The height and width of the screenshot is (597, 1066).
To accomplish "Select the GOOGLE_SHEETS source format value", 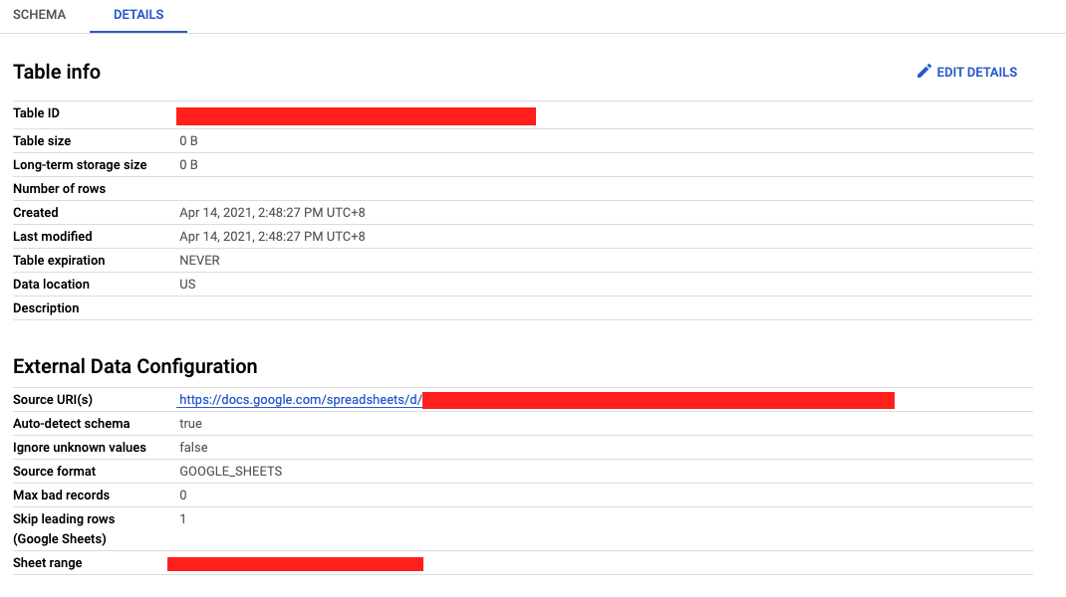I will pos(230,471).
